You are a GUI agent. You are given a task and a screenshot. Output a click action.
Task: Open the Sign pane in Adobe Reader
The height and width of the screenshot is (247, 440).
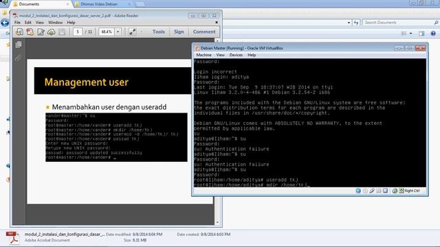(179, 32)
